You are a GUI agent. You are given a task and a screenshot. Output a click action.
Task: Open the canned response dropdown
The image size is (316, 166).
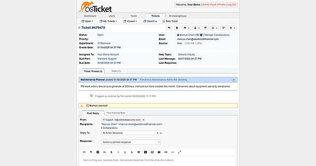coord(131,142)
